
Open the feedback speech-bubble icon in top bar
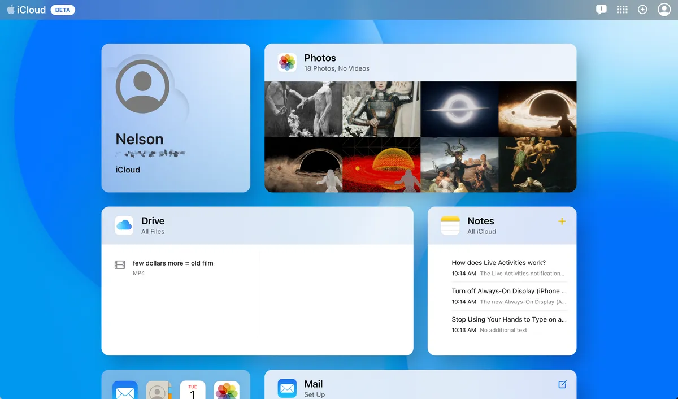click(x=601, y=10)
